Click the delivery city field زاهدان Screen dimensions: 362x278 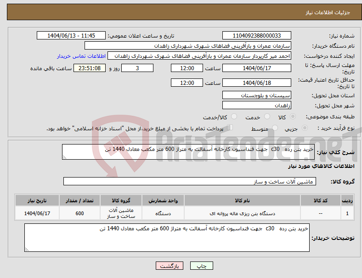pyautogui.click(x=257, y=105)
